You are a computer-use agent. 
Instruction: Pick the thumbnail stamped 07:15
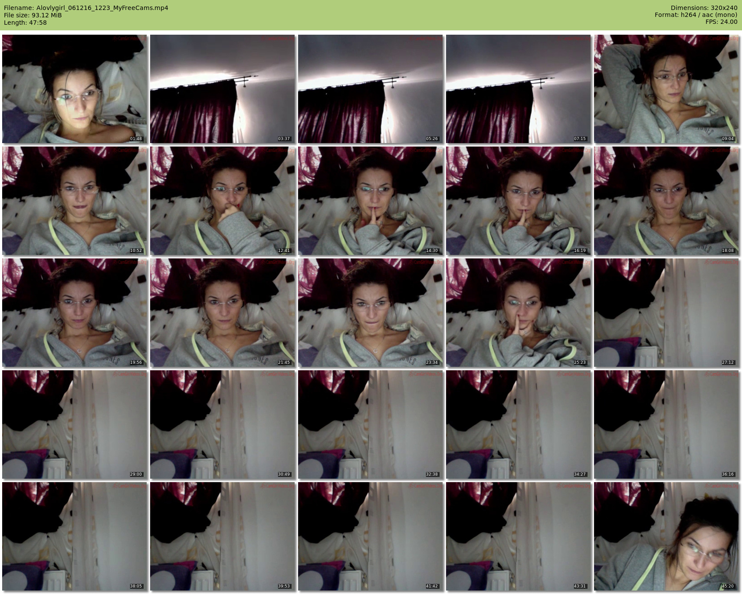[519, 89]
